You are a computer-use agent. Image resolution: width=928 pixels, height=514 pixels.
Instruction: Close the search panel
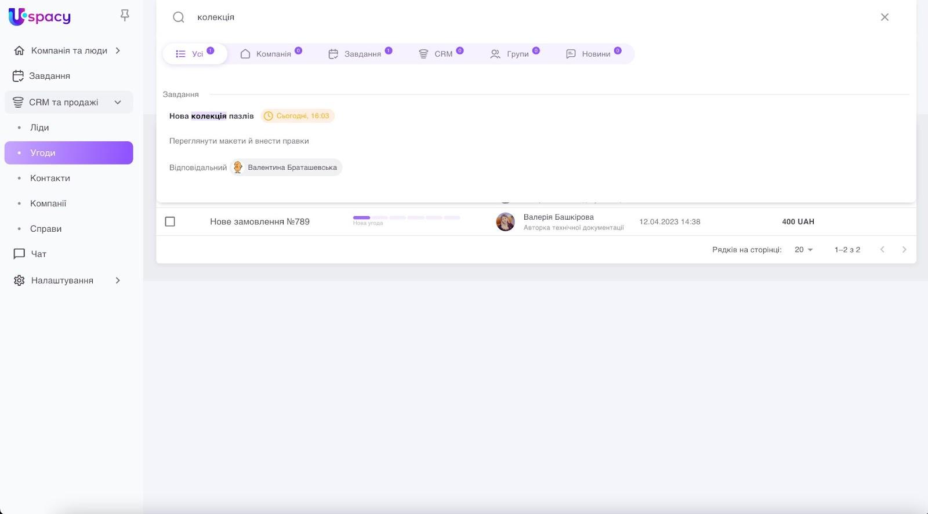tap(884, 17)
